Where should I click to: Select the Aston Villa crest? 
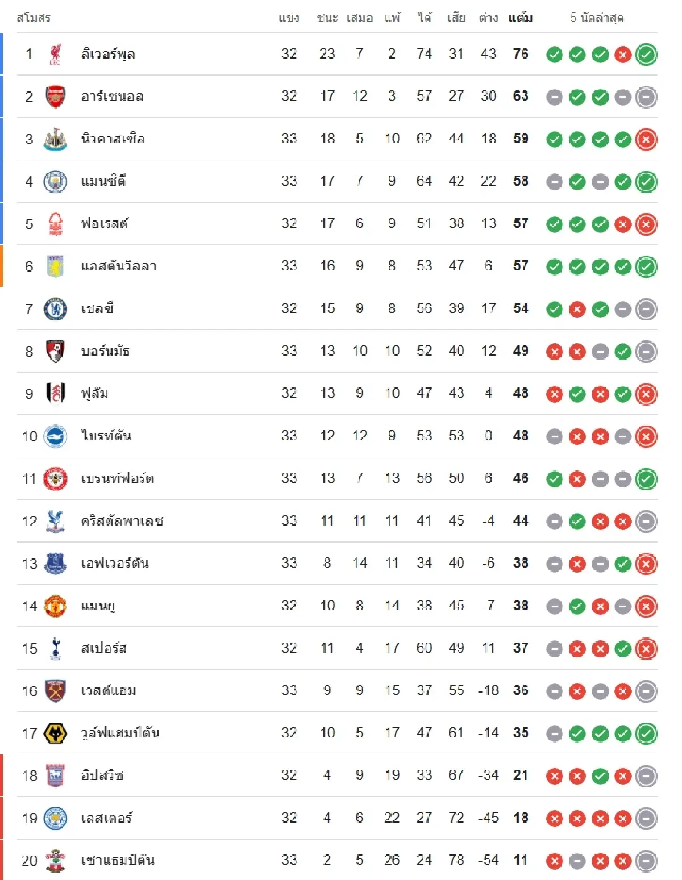[55, 266]
